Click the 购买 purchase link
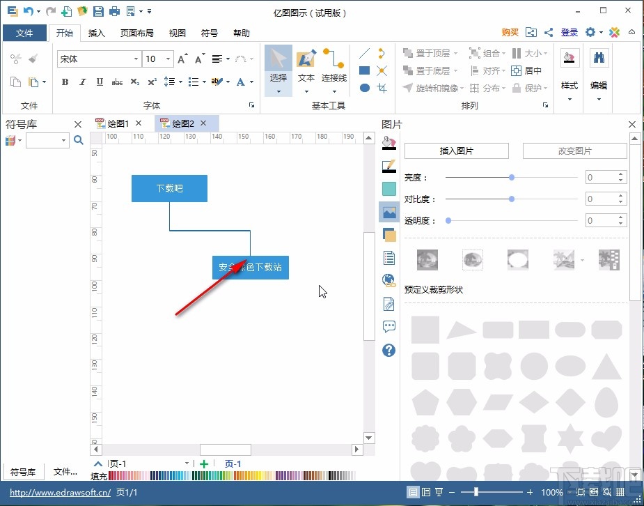This screenshot has height=506, width=644. [510, 33]
